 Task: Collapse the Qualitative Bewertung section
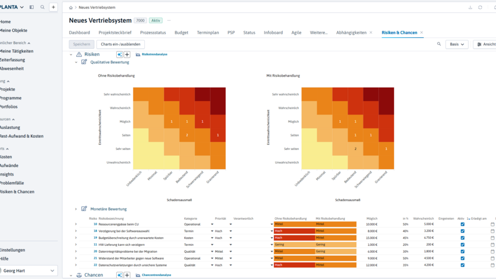tap(76, 62)
